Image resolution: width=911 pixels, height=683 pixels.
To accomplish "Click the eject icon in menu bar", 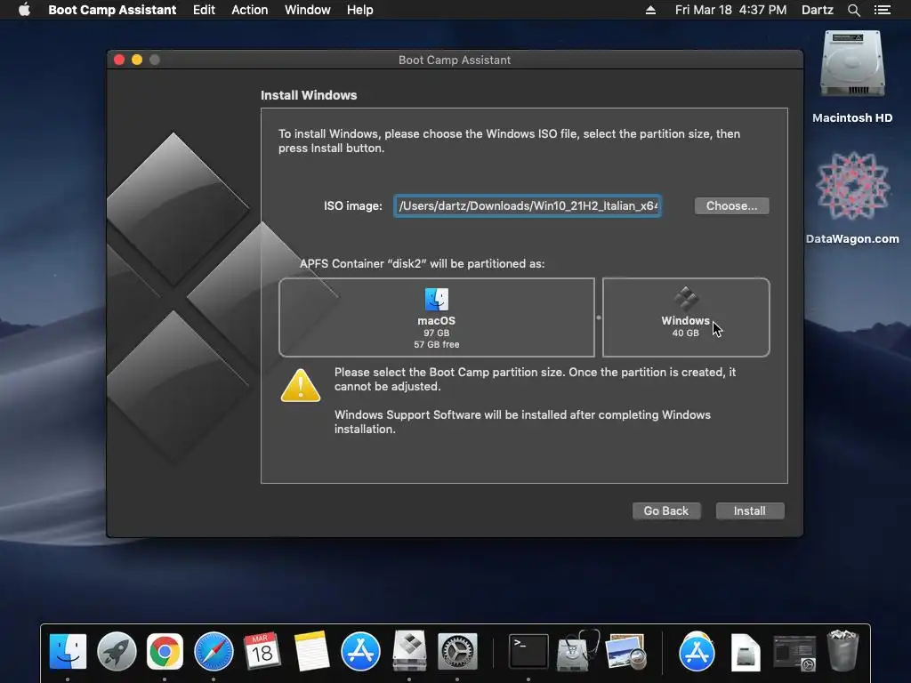I will pyautogui.click(x=650, y=10).
